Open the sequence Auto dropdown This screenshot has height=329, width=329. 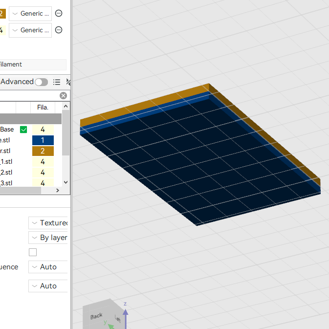pos(48,267)
